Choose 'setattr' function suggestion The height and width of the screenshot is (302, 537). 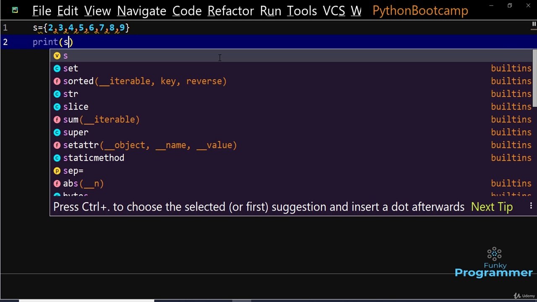pos(291,145)
